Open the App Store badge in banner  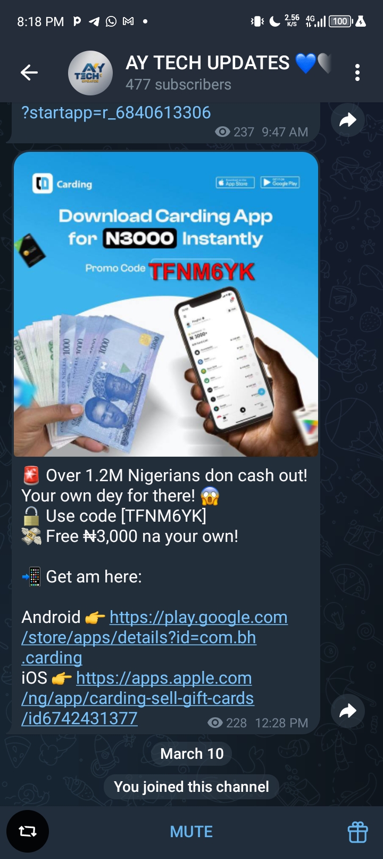235,183
